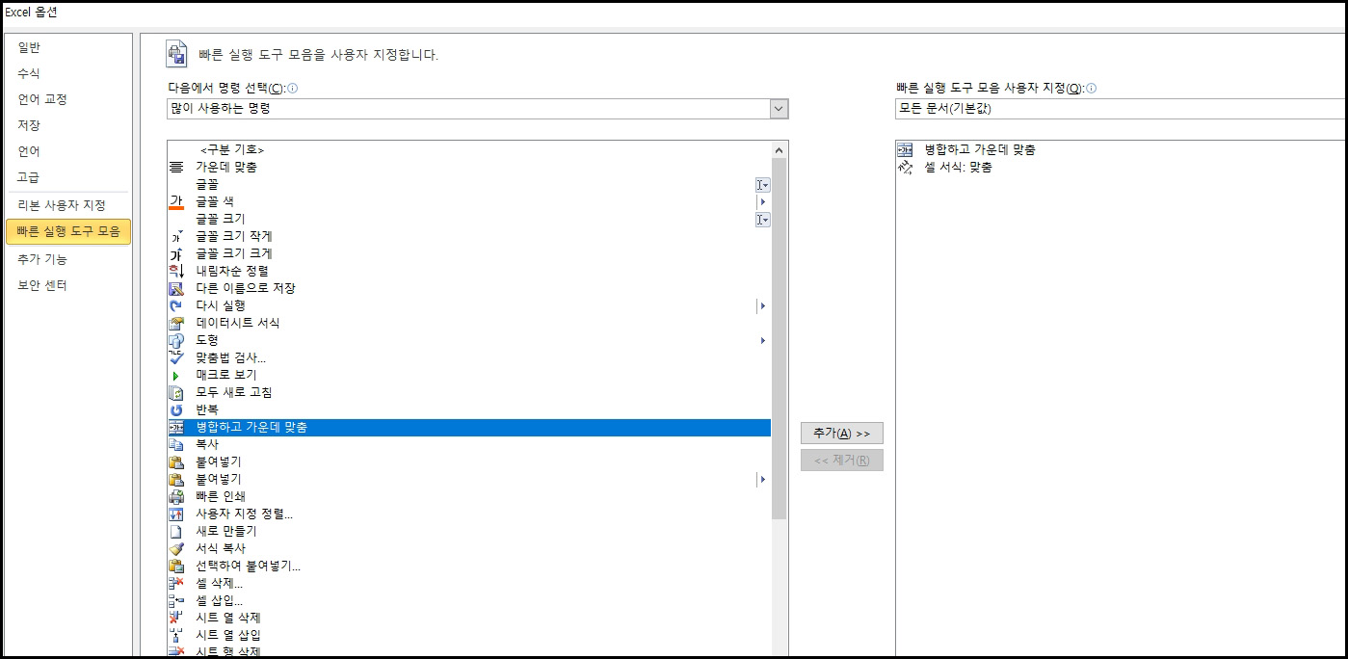Click the 추가(A) >> button
The image size is (1348, 659).
point(842,434)
